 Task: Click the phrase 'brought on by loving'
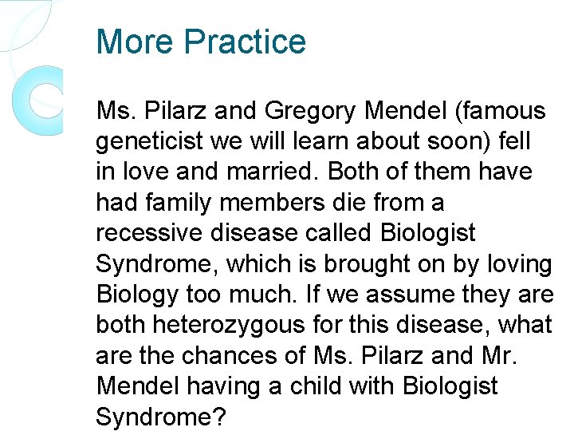(x=438, y=264)
